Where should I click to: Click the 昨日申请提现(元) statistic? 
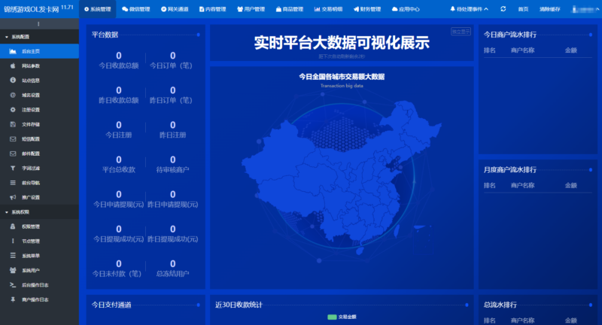coord(173,199)
